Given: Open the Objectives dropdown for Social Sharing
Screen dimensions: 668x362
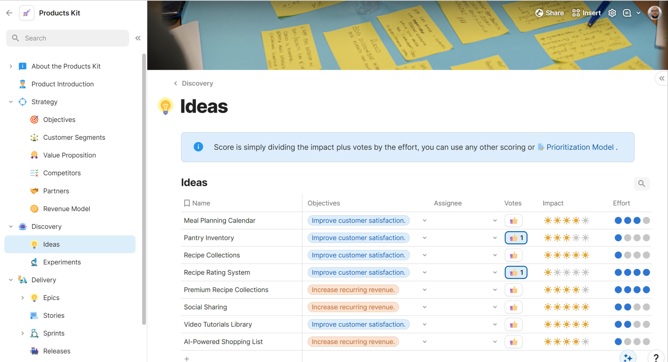Looking at the screenshot, I should 425,307.
